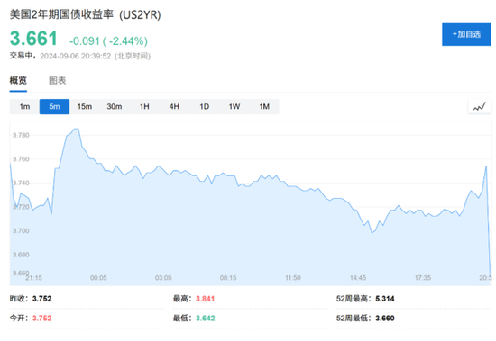This screenshot has height=341, width=496.
Task: Click the title 美国2年期国债收益率 (US2YR)
Action: click(x=85, y=14)
